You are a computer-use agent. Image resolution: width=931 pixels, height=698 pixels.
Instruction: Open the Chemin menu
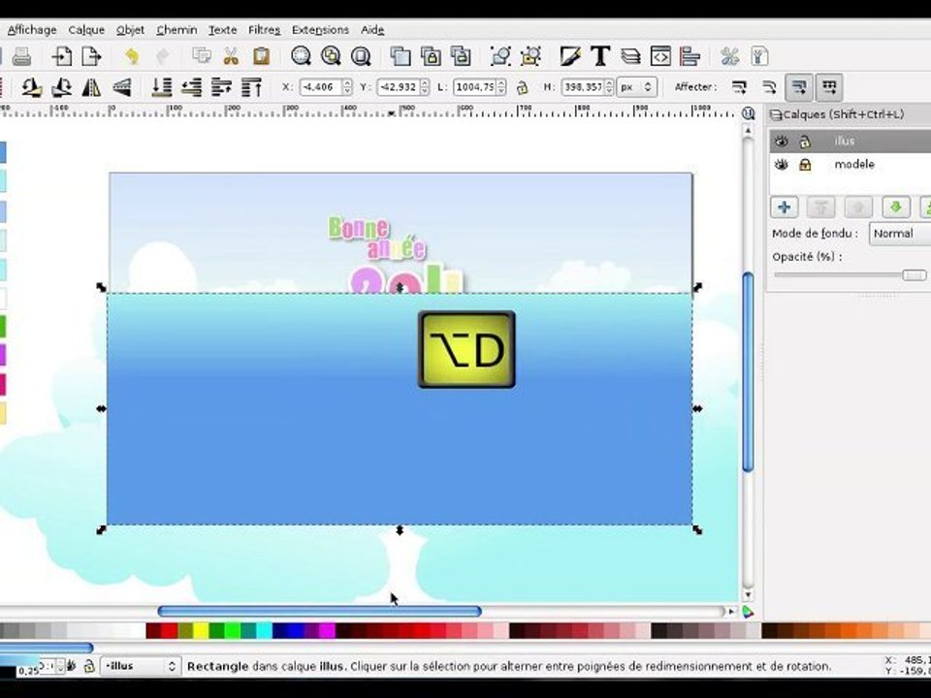pos(177,30)
